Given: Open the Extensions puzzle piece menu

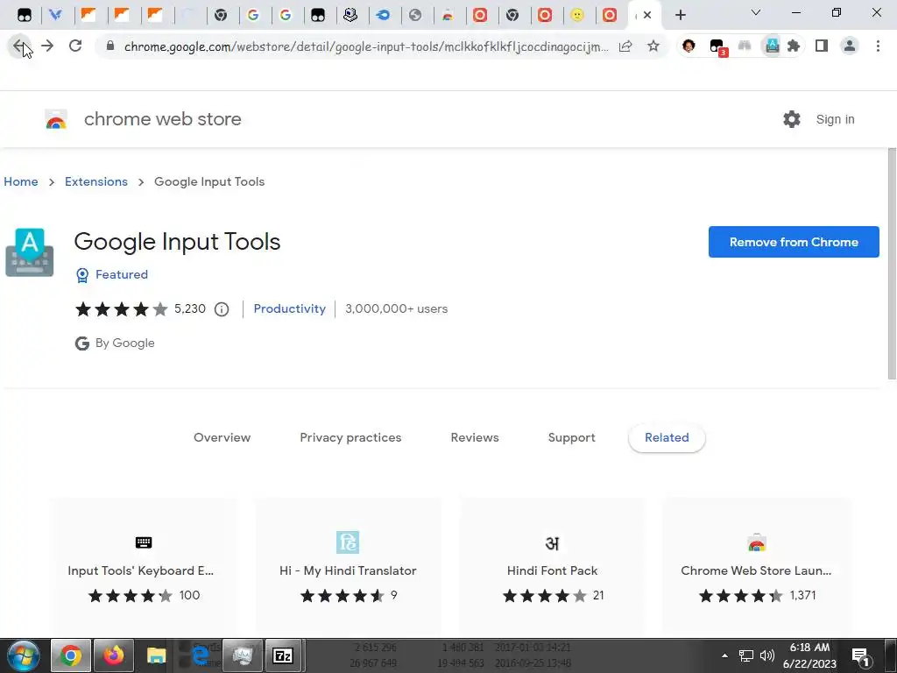Looking at the screenshot, I should (794, 46).
